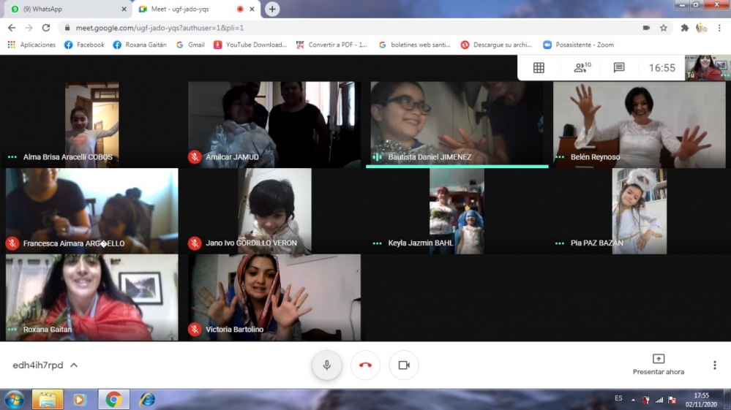Screen dimensions: 731x410
Task: Open Chrome from the Windows taskbar
Action: pos(113,400)
